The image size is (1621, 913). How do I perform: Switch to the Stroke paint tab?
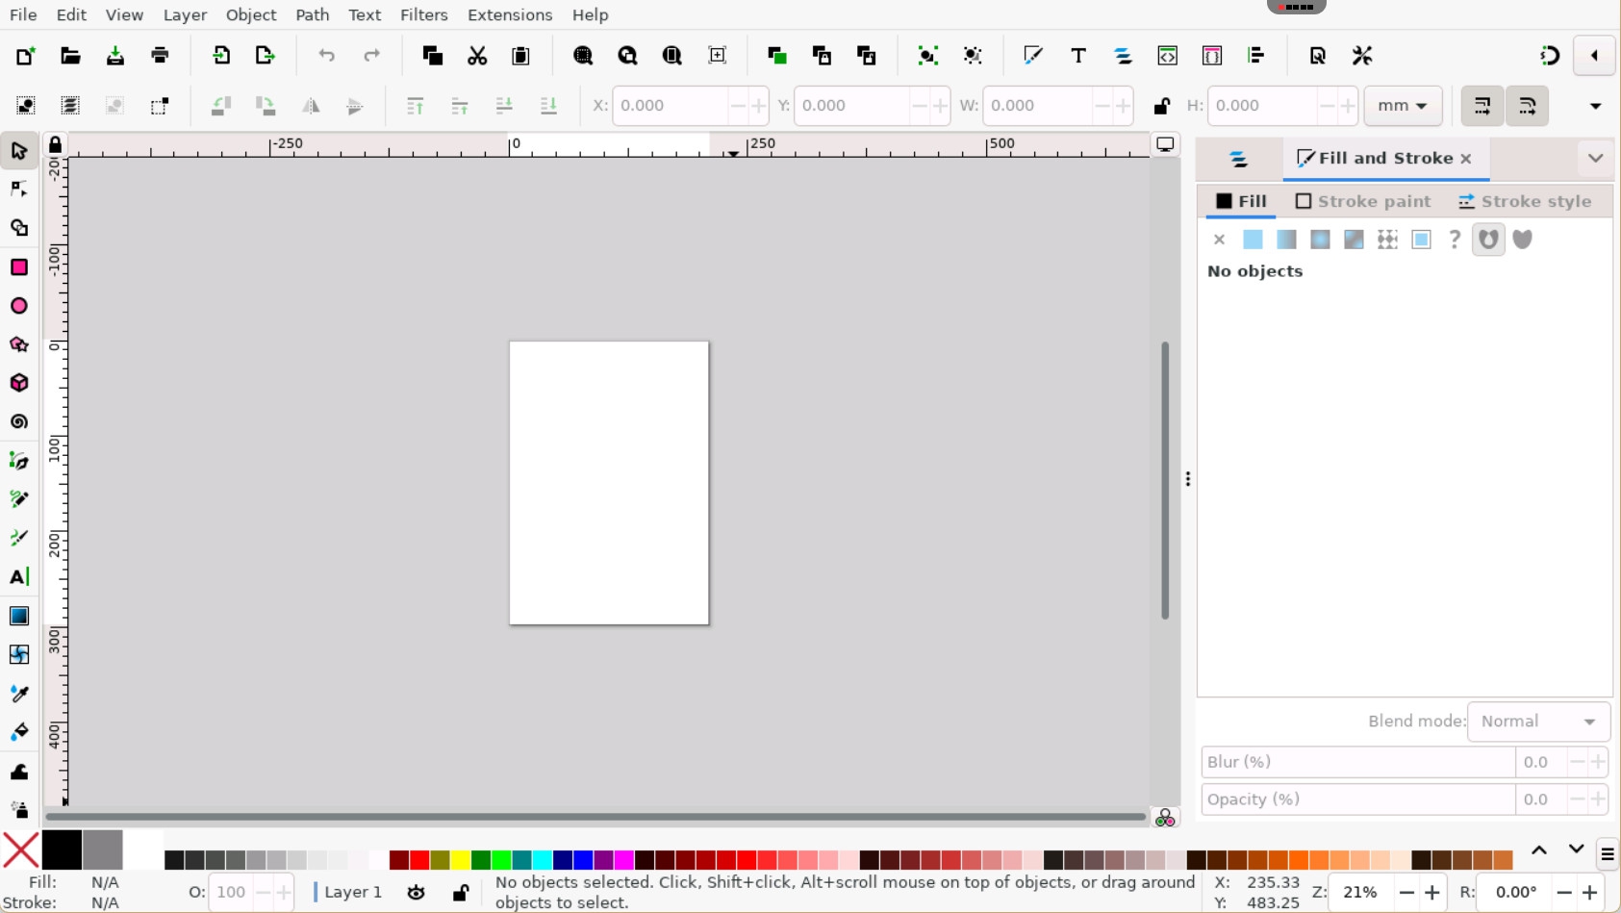pyautogui.click(x=1363, y=201)
